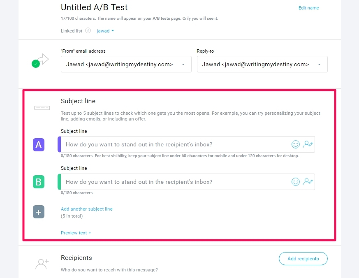
Task: Open the Reply-to address dropdown
Action: (x=262, y=64)
